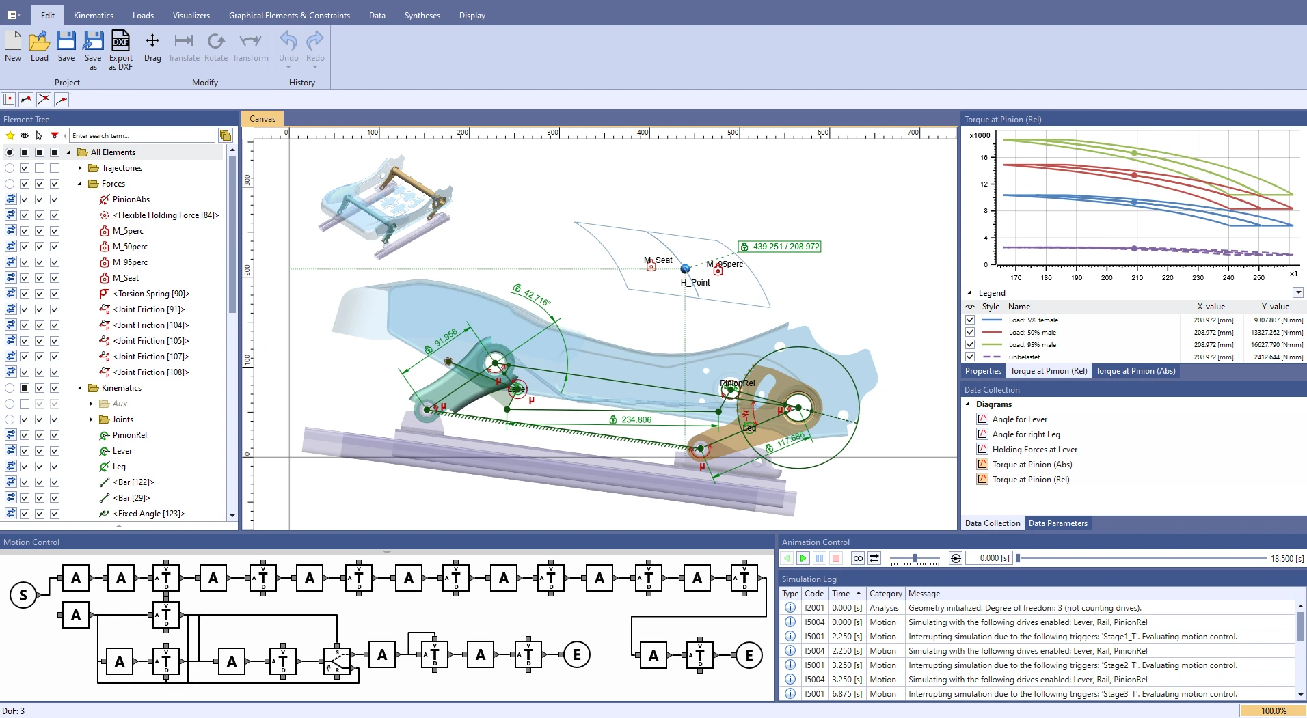This screenshot has width=1307, height=718.
Task: Click the red funnel filter icon
Action: [x=55, y=135]
